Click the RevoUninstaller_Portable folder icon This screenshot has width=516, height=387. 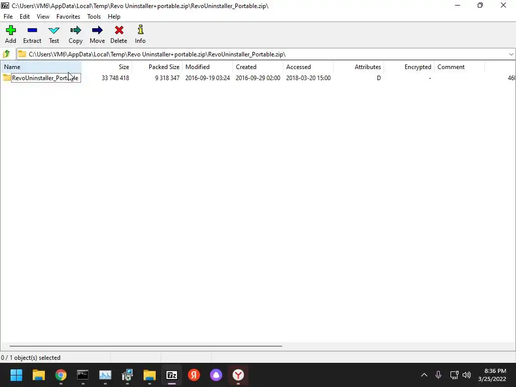coord(7,78)
